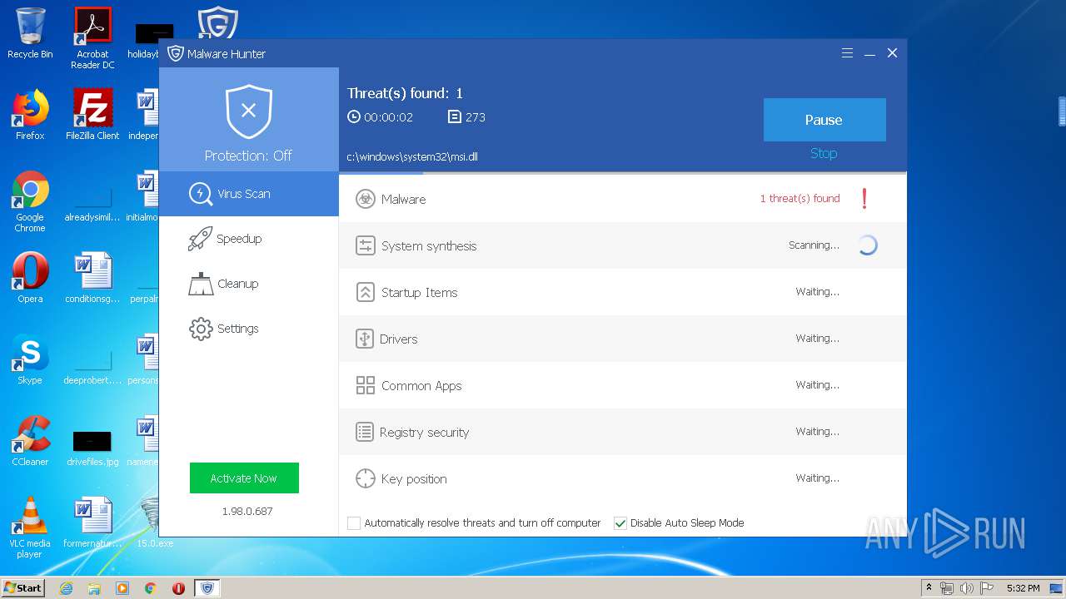Viewport: 1066px width, 599px height.
Task: Click the Windows Start button
Action: tap(23, 587)
